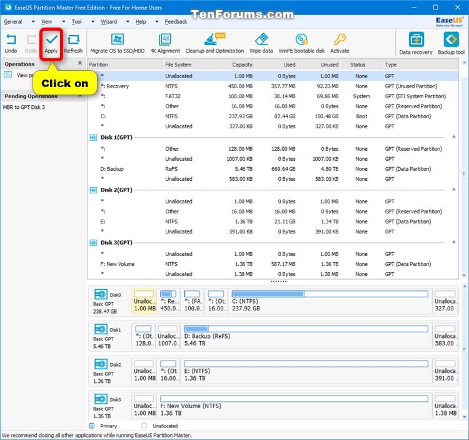Screen dimensions: 469x440
Task: Sort by the Partition column header
Action: (x=125, y=64)
